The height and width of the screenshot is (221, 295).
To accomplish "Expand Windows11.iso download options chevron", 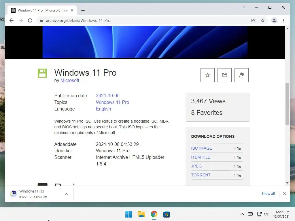I will [x=67, y=194].
